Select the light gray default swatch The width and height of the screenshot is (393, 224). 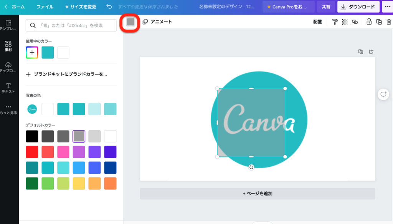[x=94, y=136]
